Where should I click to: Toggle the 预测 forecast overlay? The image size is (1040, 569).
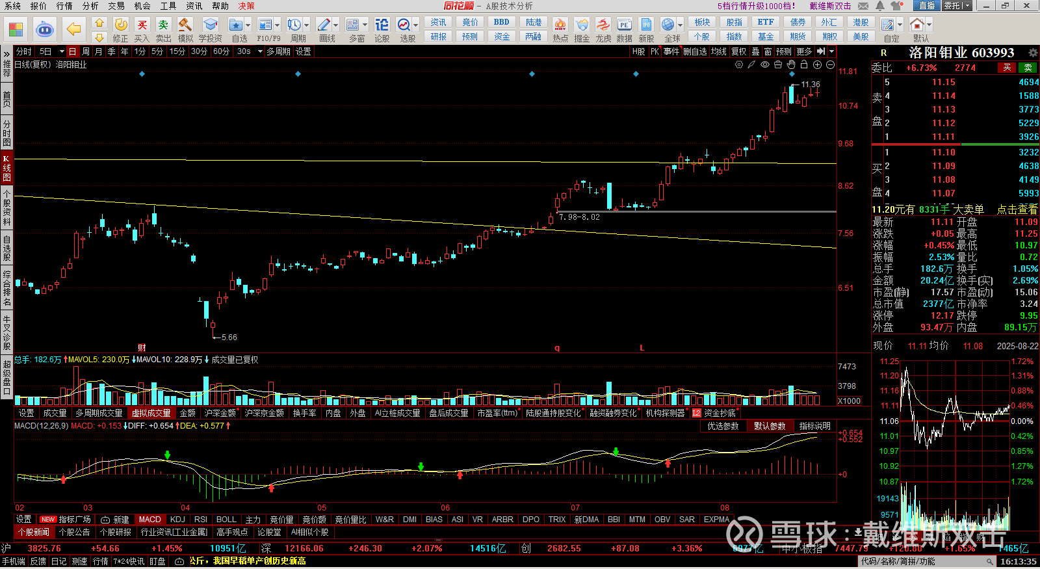pyautogui.click(x=784, y=51)
